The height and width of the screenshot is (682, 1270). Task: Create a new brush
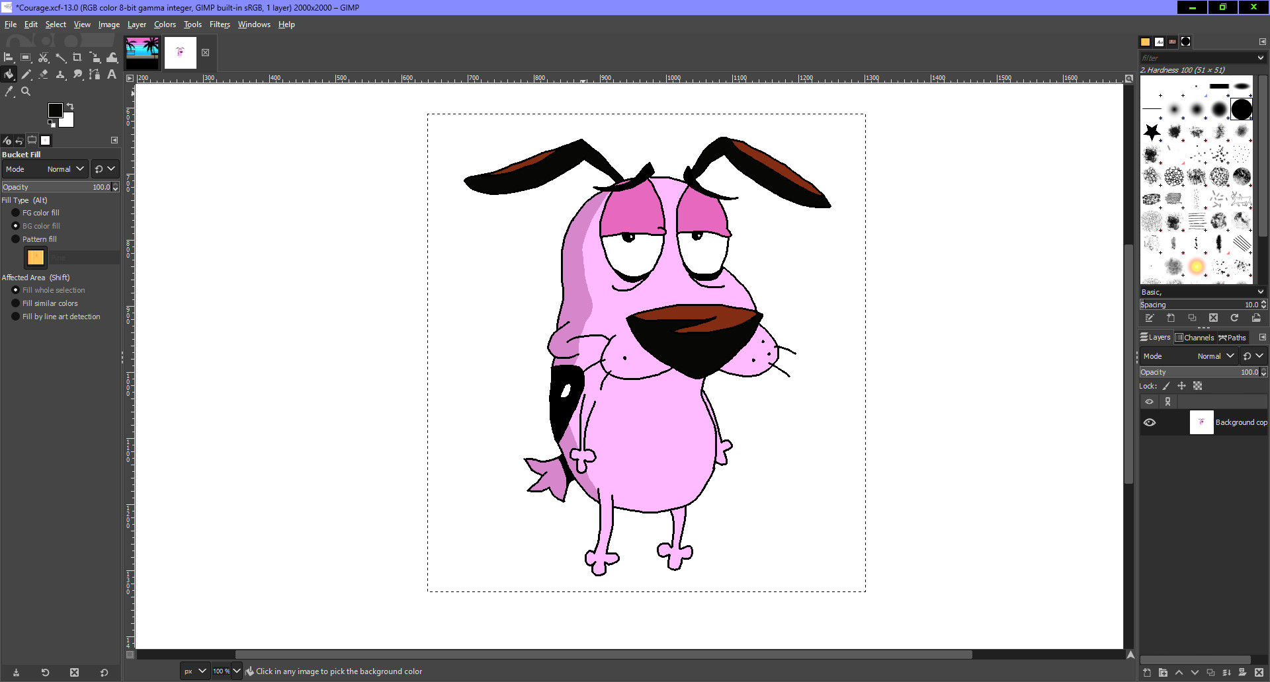[x=1171, y=318]
